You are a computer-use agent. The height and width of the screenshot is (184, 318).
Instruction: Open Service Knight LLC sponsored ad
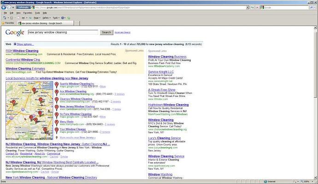161,72
